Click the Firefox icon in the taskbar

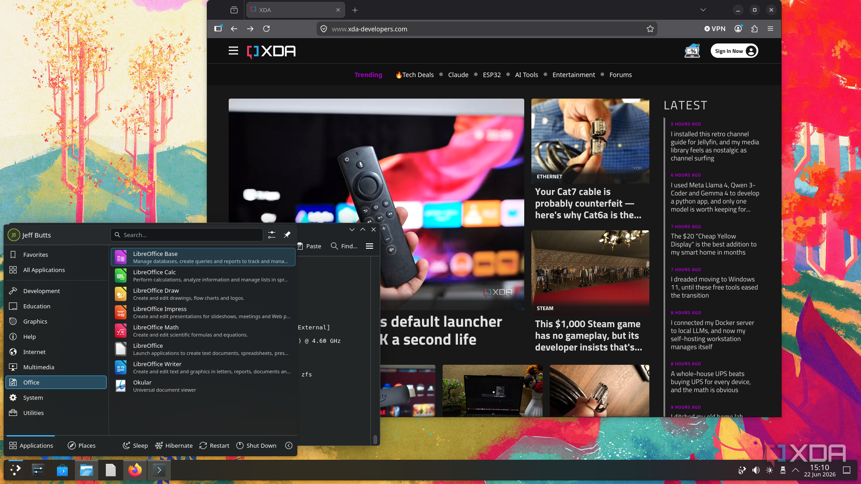(135, 470)
